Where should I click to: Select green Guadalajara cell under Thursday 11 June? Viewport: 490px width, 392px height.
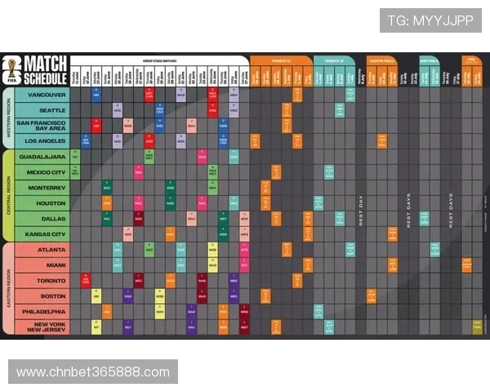click(75, 157)
